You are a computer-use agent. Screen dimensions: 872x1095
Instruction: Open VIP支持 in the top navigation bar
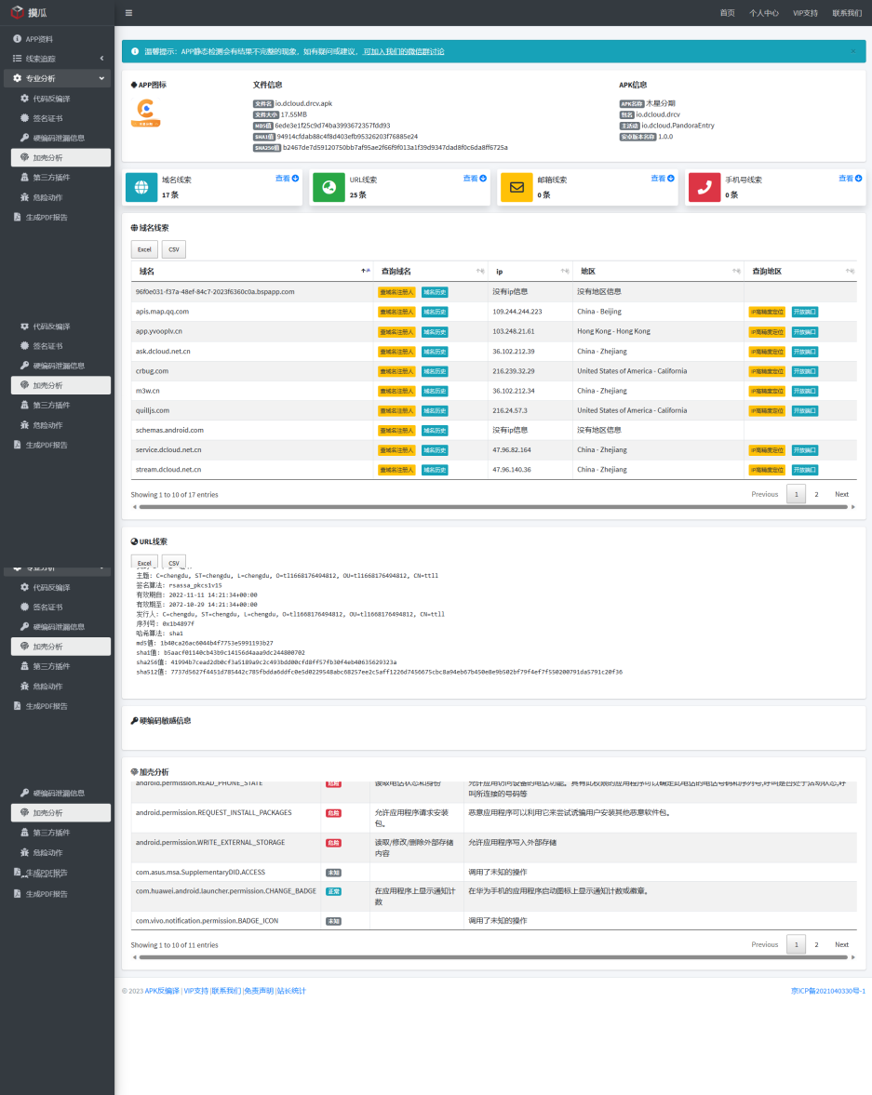805,13
